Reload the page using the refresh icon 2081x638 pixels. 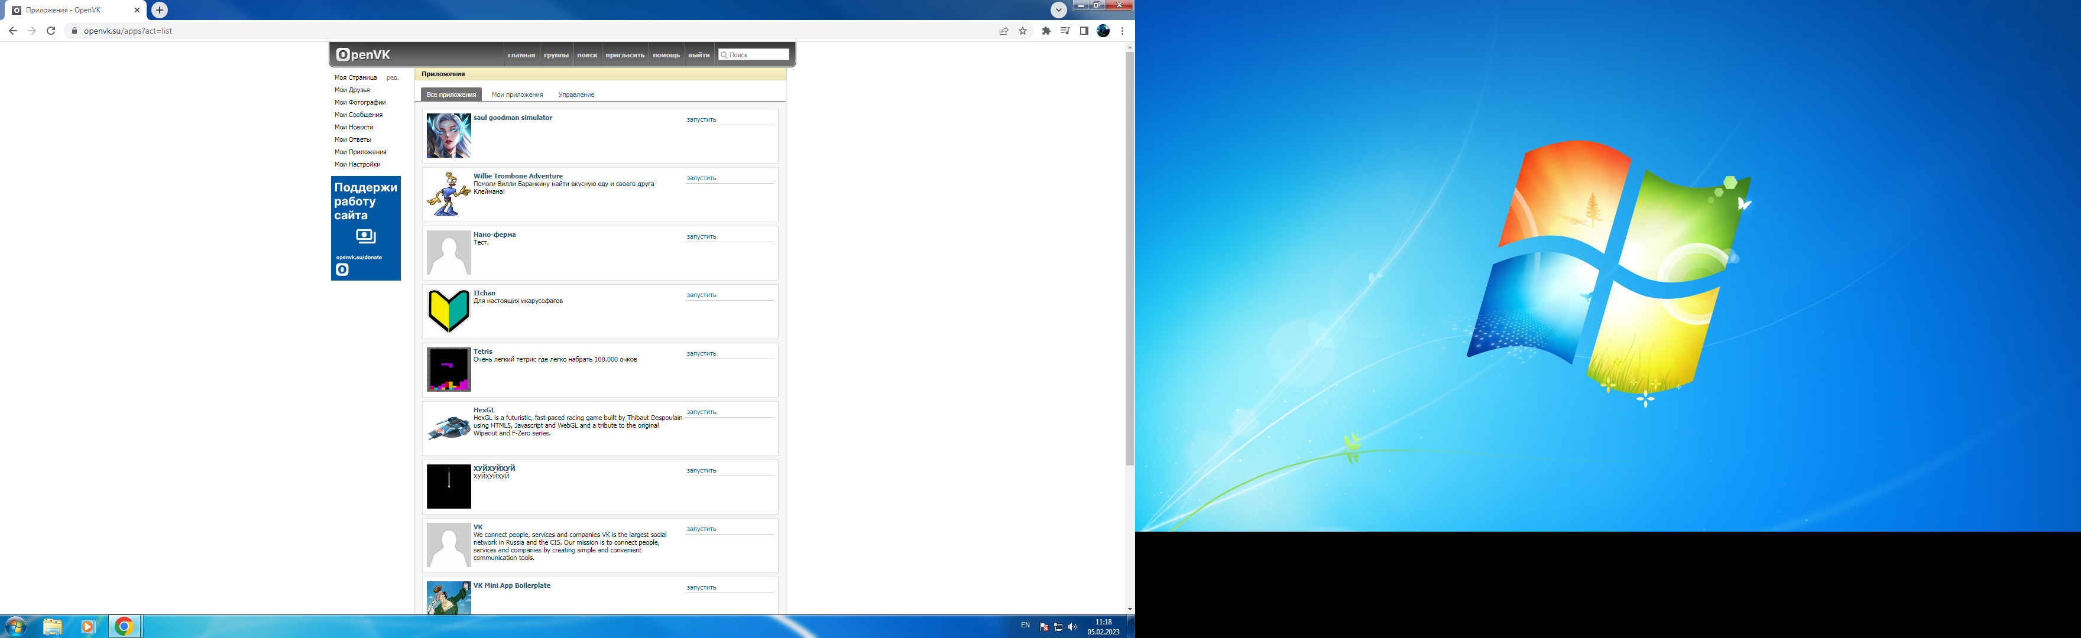coord(51,31)
